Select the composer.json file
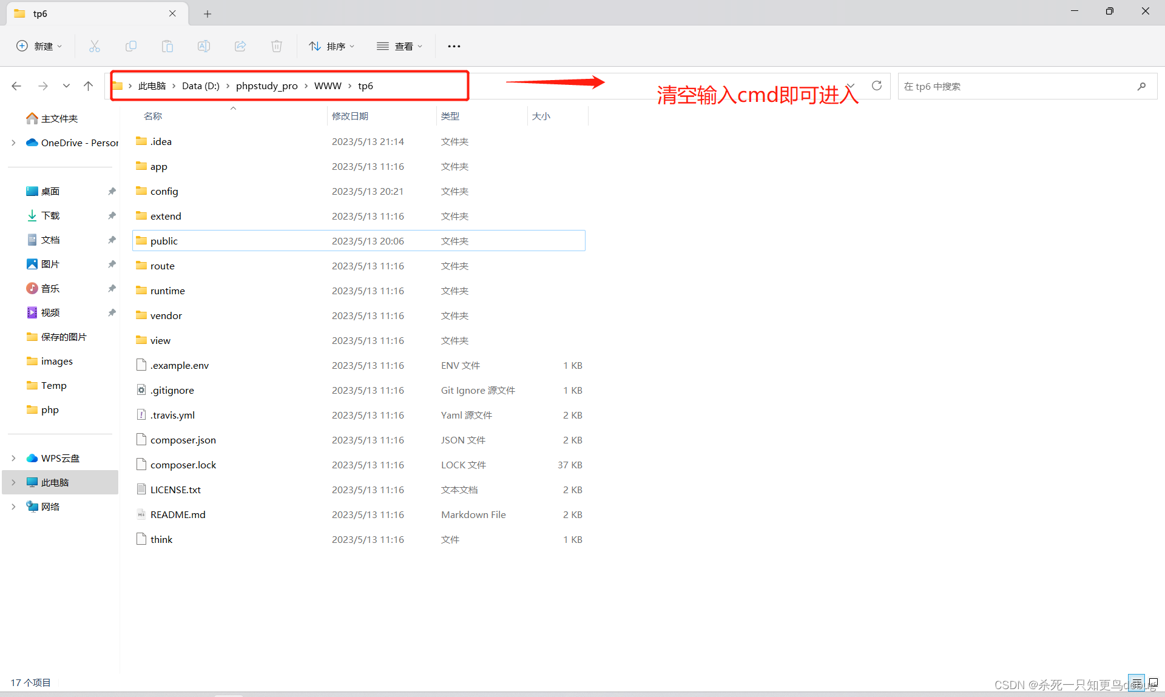Image resolution: width=1165 pixels, height=697 pixels. [x=359, y=440]
